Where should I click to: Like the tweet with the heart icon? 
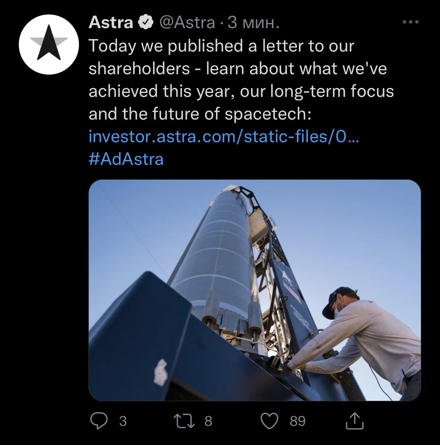269,421
